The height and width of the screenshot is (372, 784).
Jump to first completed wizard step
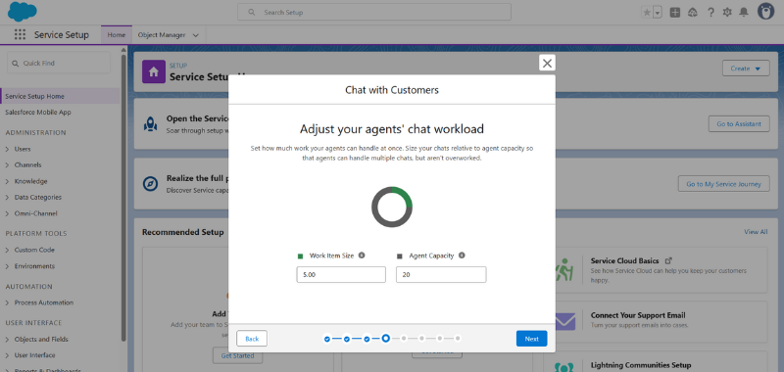coord(327,339)
